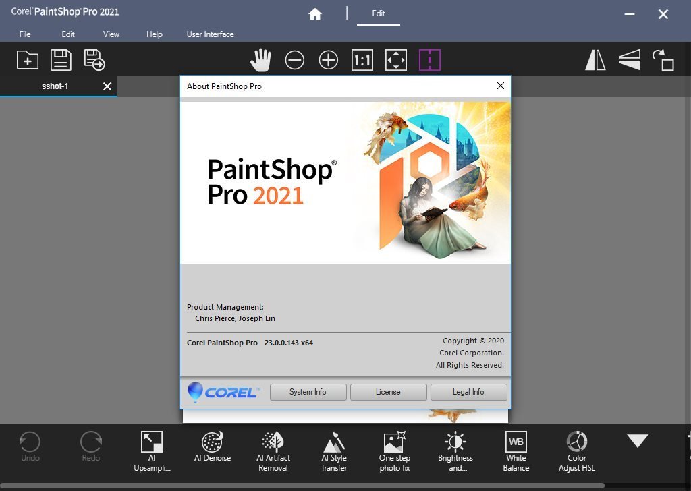This screenshot has height=491, width=691.
Task: Zoom out using the minus magnifier icon
Action: (x=294, y=60)
